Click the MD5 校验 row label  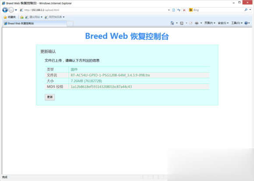[x=55, y=87]
